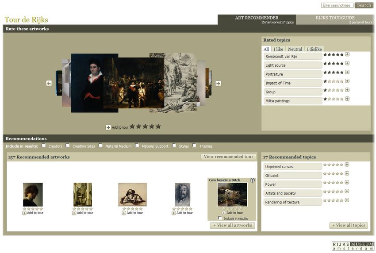Click plus icon beside carousel Add to tour

coord(108,127)
